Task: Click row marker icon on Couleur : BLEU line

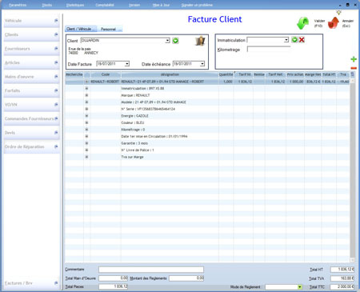Action: [x=86, y=122]
